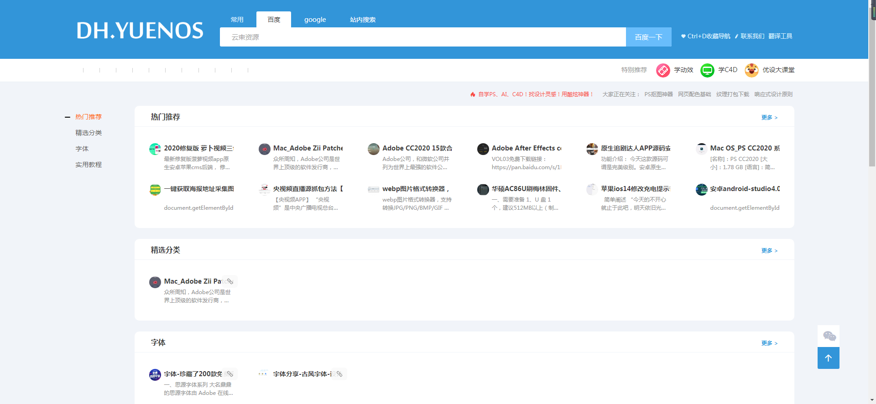Switch to the 常用 search tab
This screenshot has width=876, height=404.
click(x=237, y=20)
